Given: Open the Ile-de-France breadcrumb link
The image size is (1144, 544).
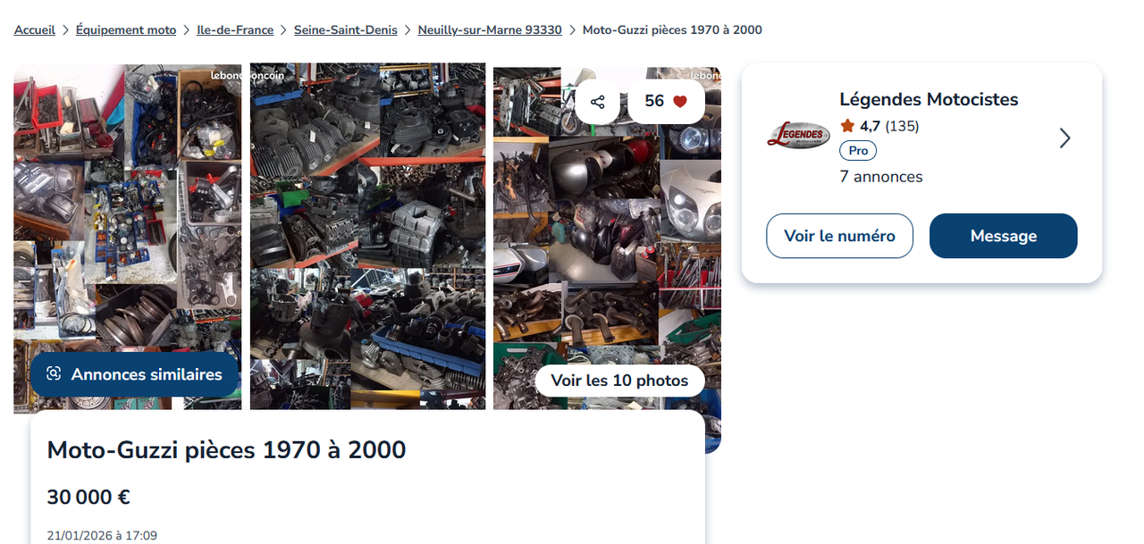Looking at the screenshot, I should (235, 29).
